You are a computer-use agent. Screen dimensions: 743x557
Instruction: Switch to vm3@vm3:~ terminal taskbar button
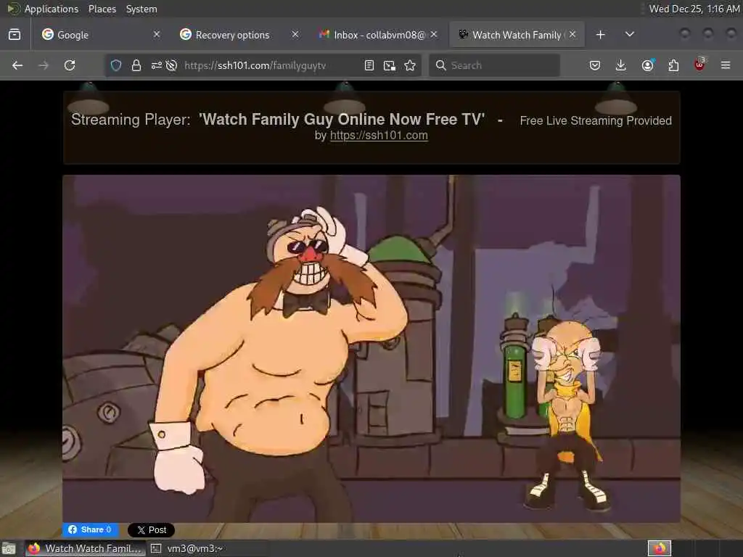point(186,548)
